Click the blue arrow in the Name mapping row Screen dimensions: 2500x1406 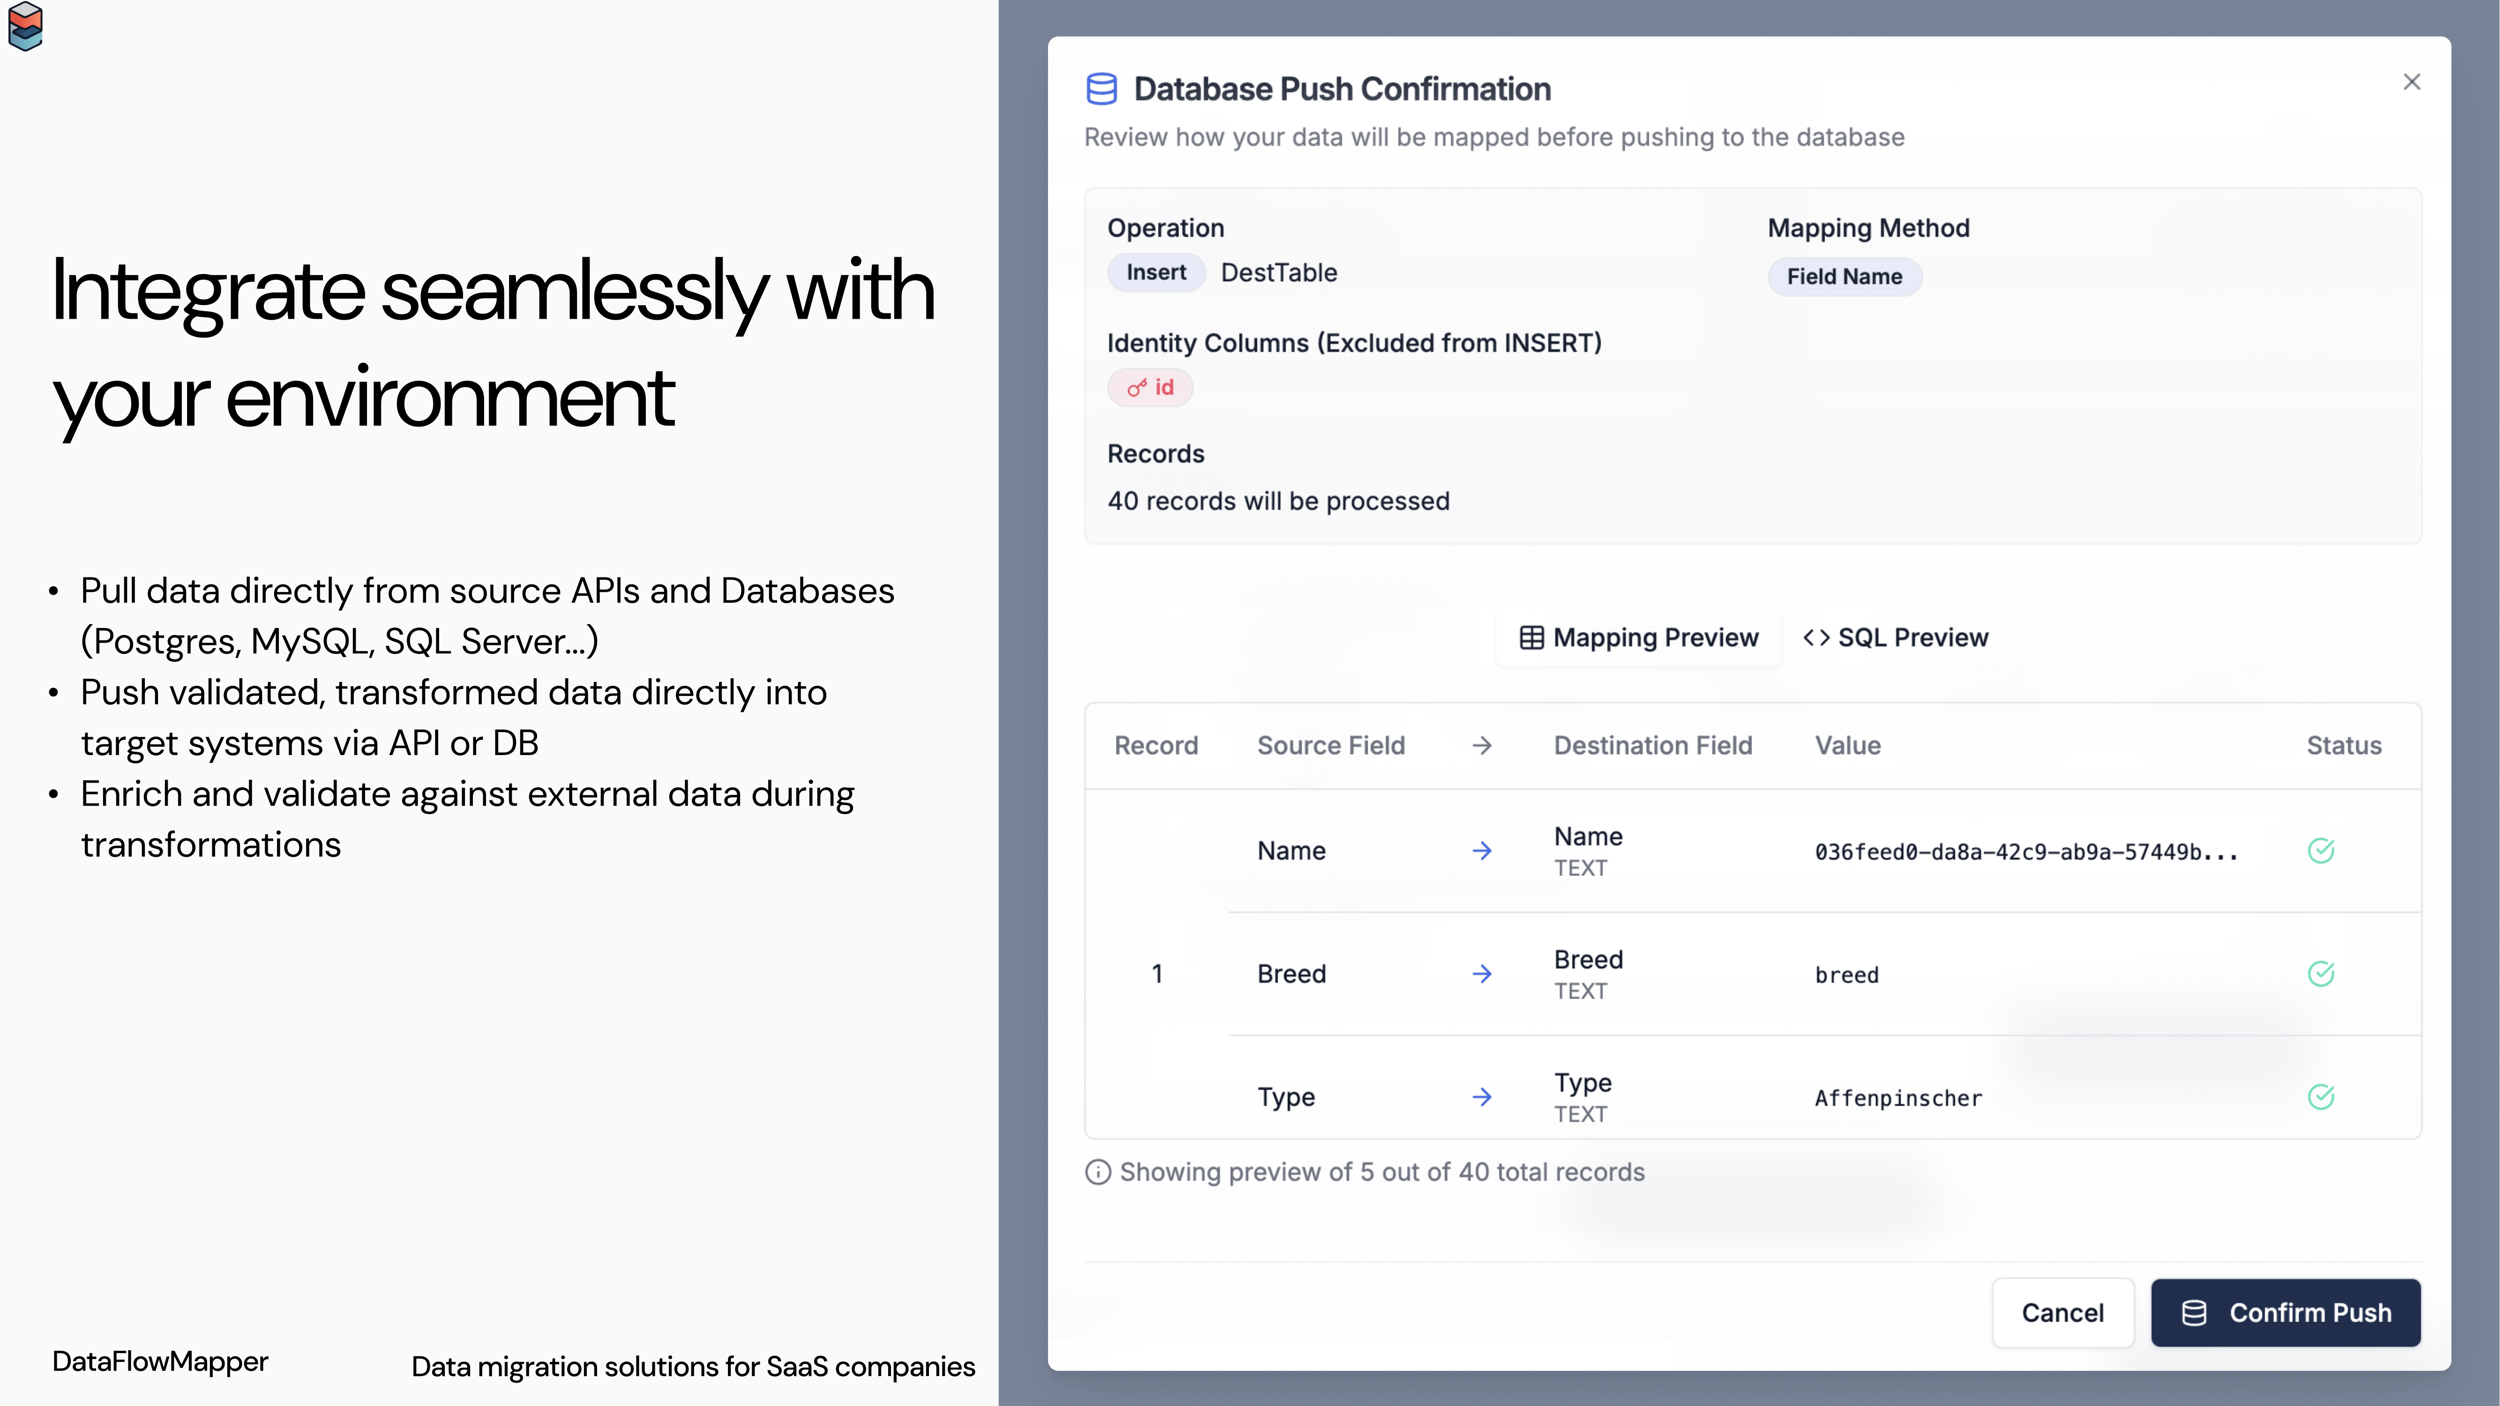point(1481,851)
